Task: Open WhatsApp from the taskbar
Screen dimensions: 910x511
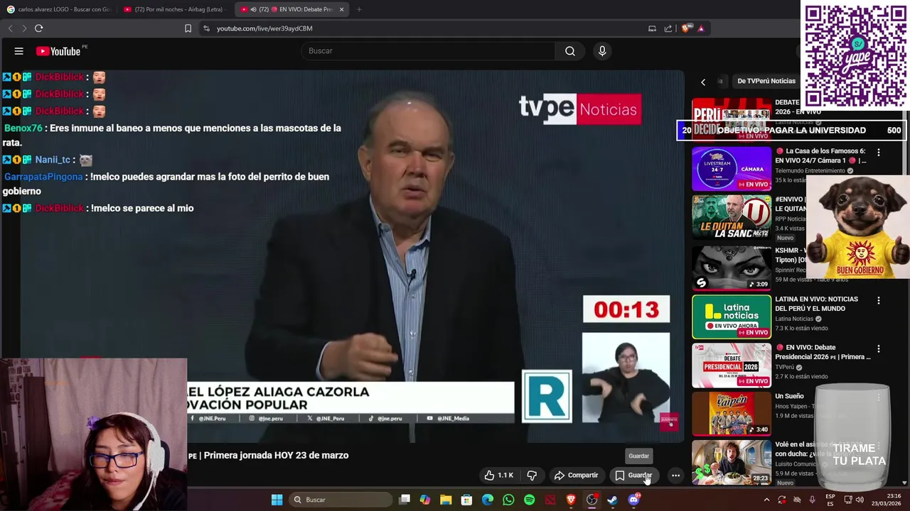Action: point(508,500)
